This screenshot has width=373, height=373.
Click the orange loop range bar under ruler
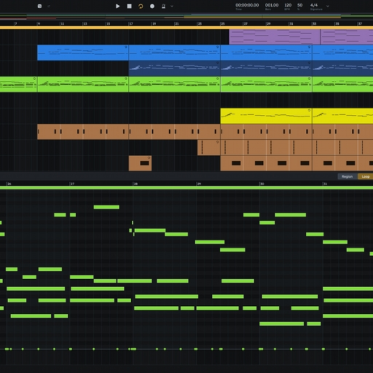click(186, 27)
